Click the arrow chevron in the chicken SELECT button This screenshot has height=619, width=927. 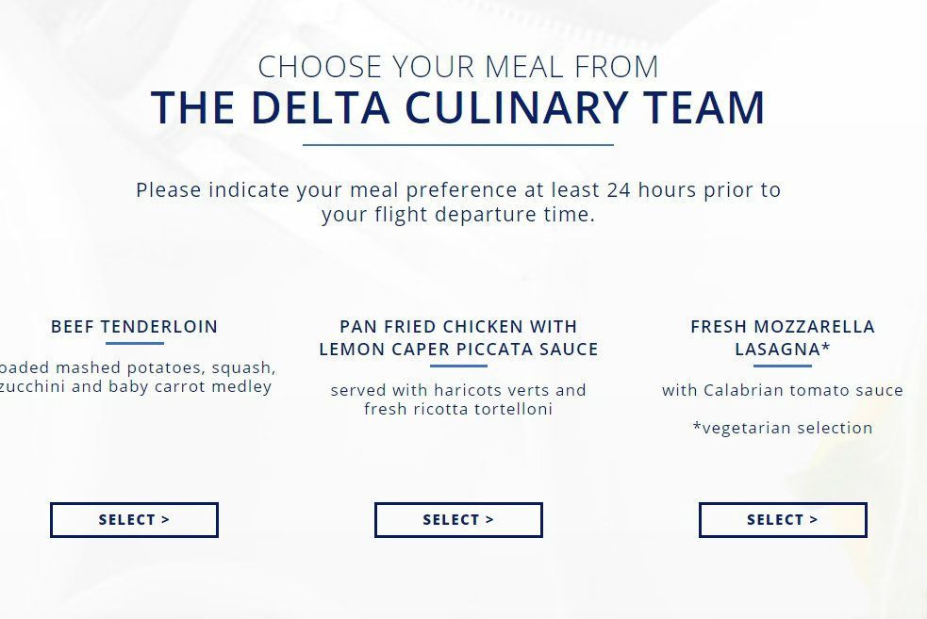click(x=490, y=520)
